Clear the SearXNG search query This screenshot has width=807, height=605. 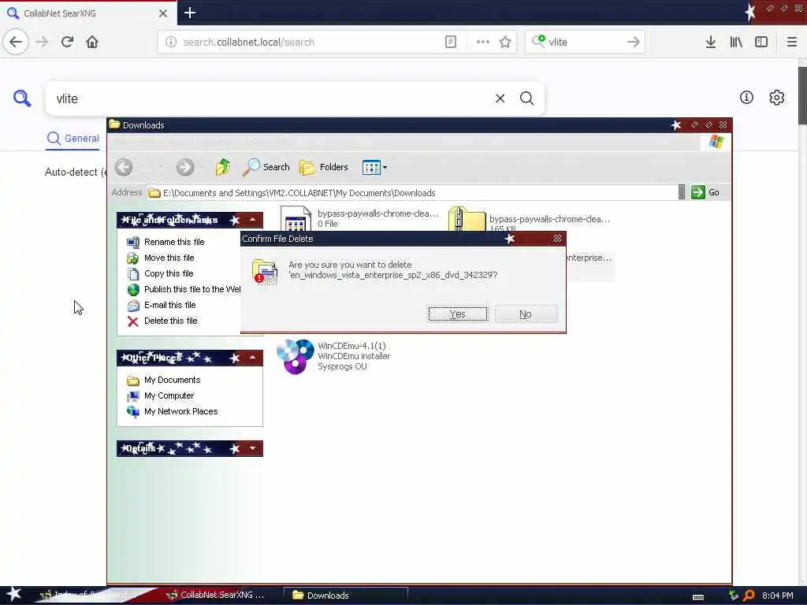500,98
